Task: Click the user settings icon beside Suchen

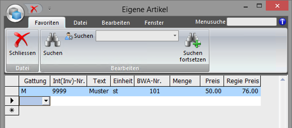Action: [x=69, y=36]
